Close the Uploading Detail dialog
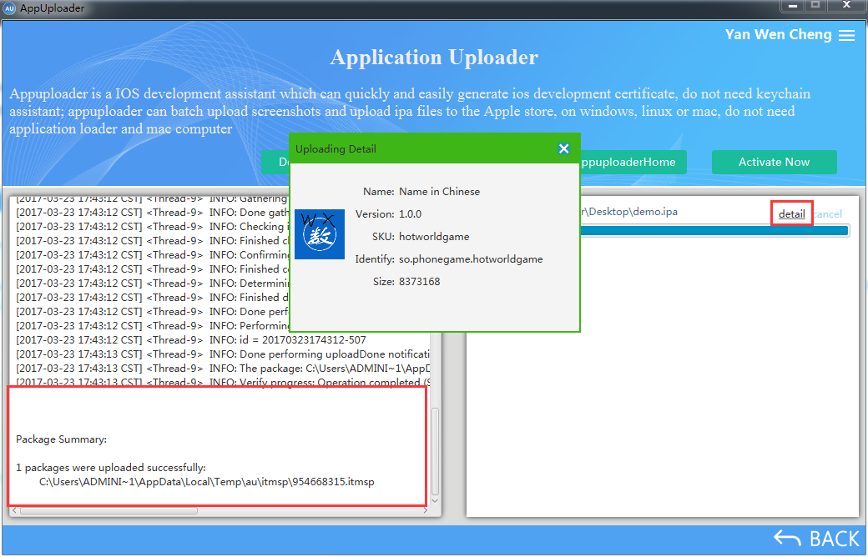This screenshot has width=868, height=557. 563,148
